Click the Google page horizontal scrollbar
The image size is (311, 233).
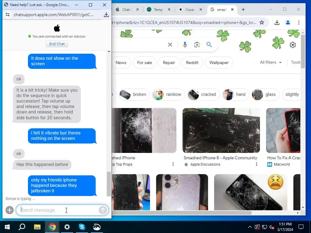pos(182,213)
